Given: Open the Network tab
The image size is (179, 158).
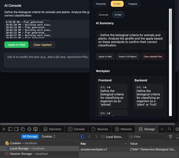Looking at the screenshot, I should tap(123, 129).
